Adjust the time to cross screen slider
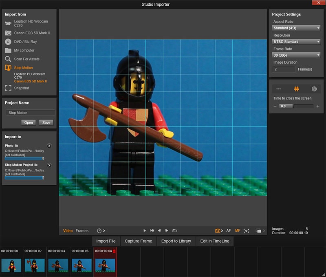 pyautogui.click(x=296, y=106)
